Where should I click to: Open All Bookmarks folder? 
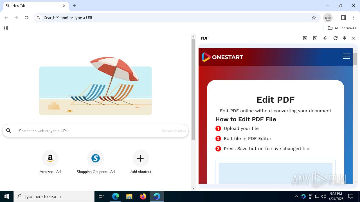(x=342, y=28)
